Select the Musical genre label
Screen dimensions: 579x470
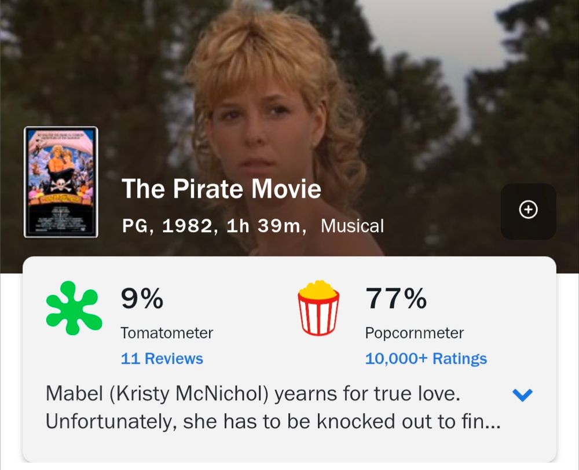coord(351,226)
